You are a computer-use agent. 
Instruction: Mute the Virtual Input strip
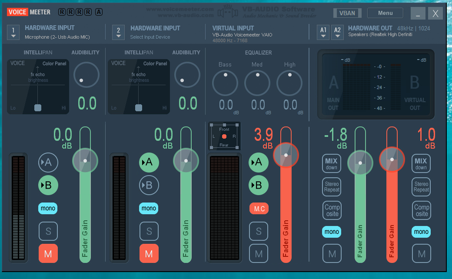point(259,254)
